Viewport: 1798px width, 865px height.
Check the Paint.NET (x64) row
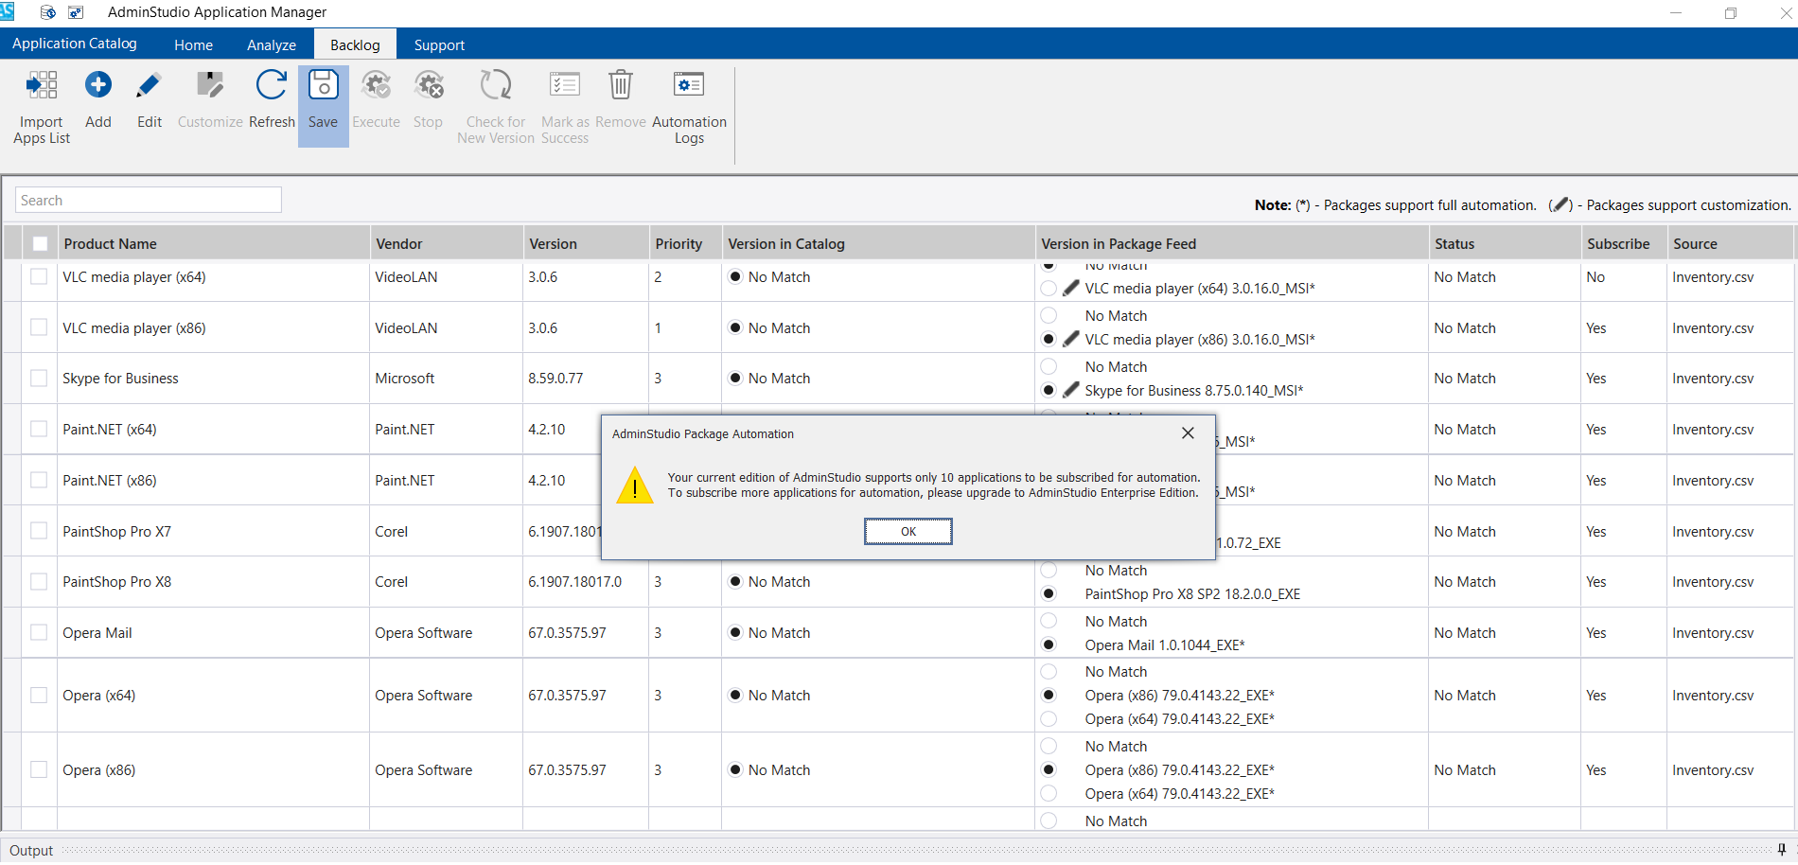coord(39,430)
